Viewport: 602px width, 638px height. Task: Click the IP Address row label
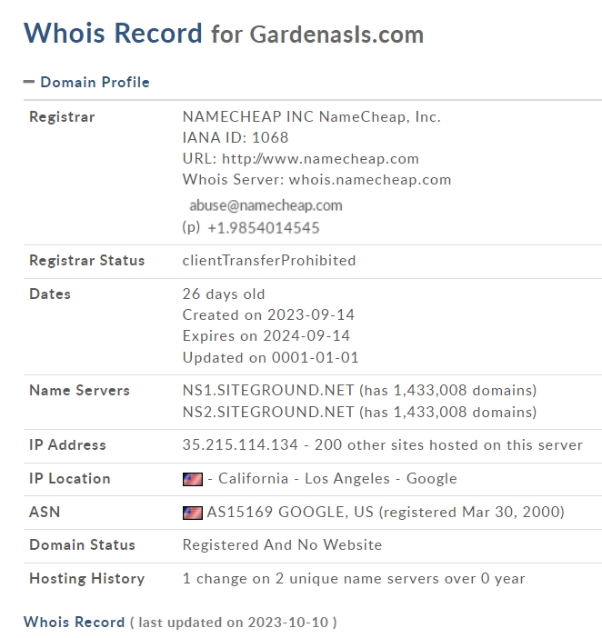[x=67, y=444]
